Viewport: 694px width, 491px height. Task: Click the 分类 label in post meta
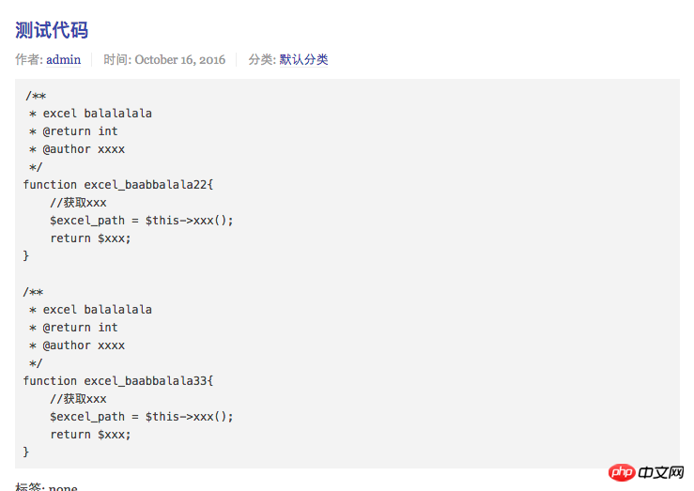tap(261, 60)
